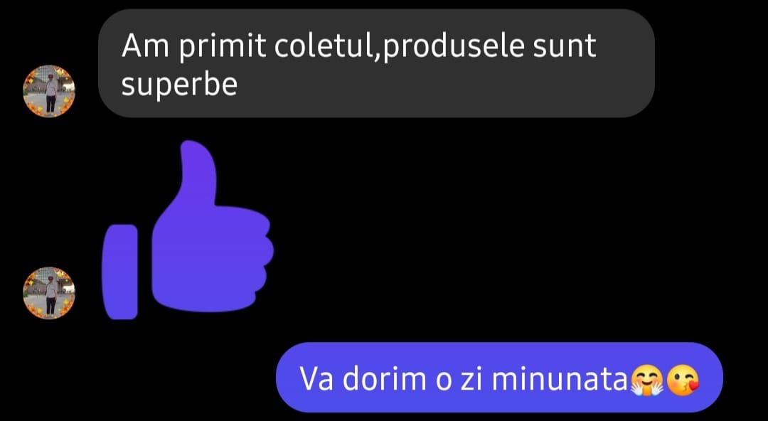Select the purple "Va dorim o zi minunata" bubble
The height and width of the screenshot is (421, 768).
(x=499, y=378)
